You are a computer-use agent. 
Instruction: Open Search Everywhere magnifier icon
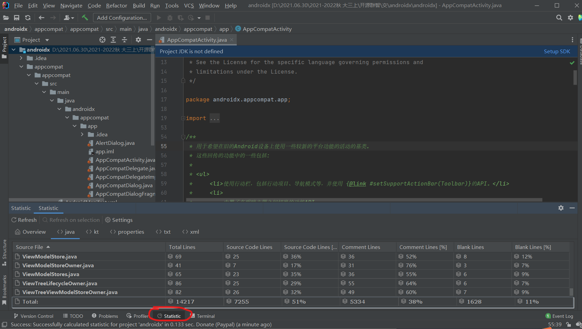[x=559, y=18]
